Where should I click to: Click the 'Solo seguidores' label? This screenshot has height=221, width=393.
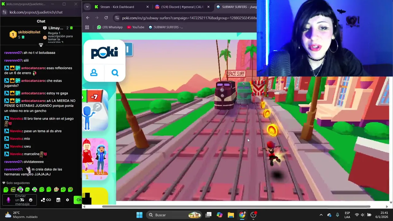click(x=18, y=183)
